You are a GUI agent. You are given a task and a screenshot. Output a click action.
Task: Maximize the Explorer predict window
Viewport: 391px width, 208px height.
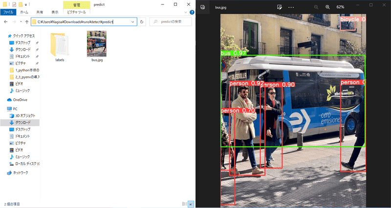click(x=175, y=4)
